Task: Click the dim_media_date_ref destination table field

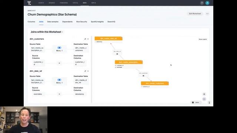Action: point(81,81)
